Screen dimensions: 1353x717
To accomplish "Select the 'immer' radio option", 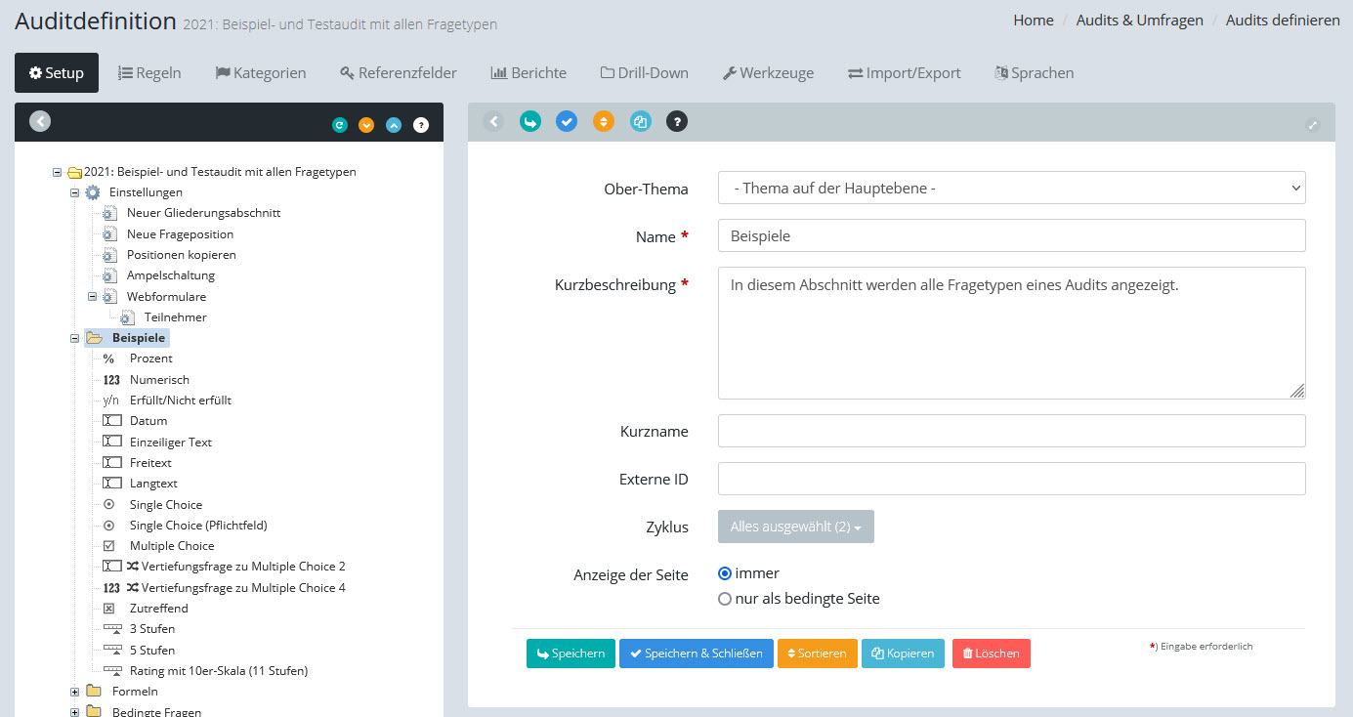I will coord(725,573).
